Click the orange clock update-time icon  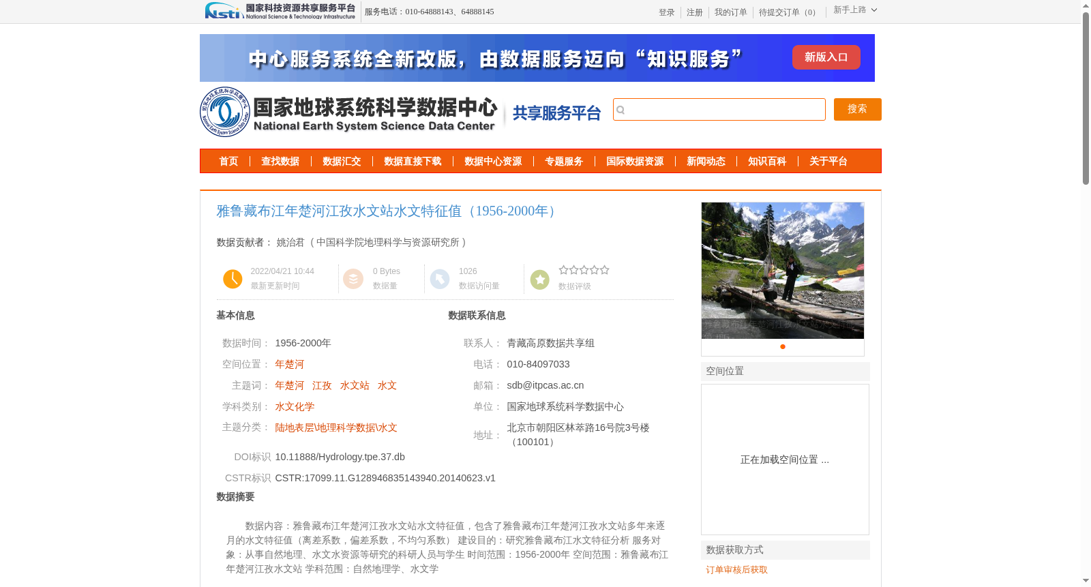(233, 279)
